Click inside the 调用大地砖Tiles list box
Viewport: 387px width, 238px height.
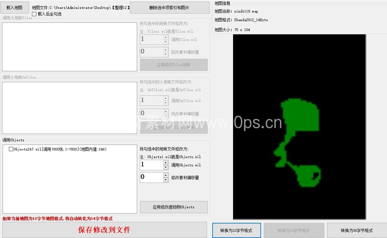point(69,47)
